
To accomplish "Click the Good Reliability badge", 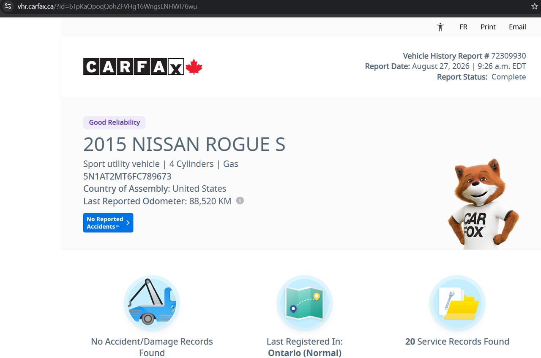I will (x=114, y=122).
